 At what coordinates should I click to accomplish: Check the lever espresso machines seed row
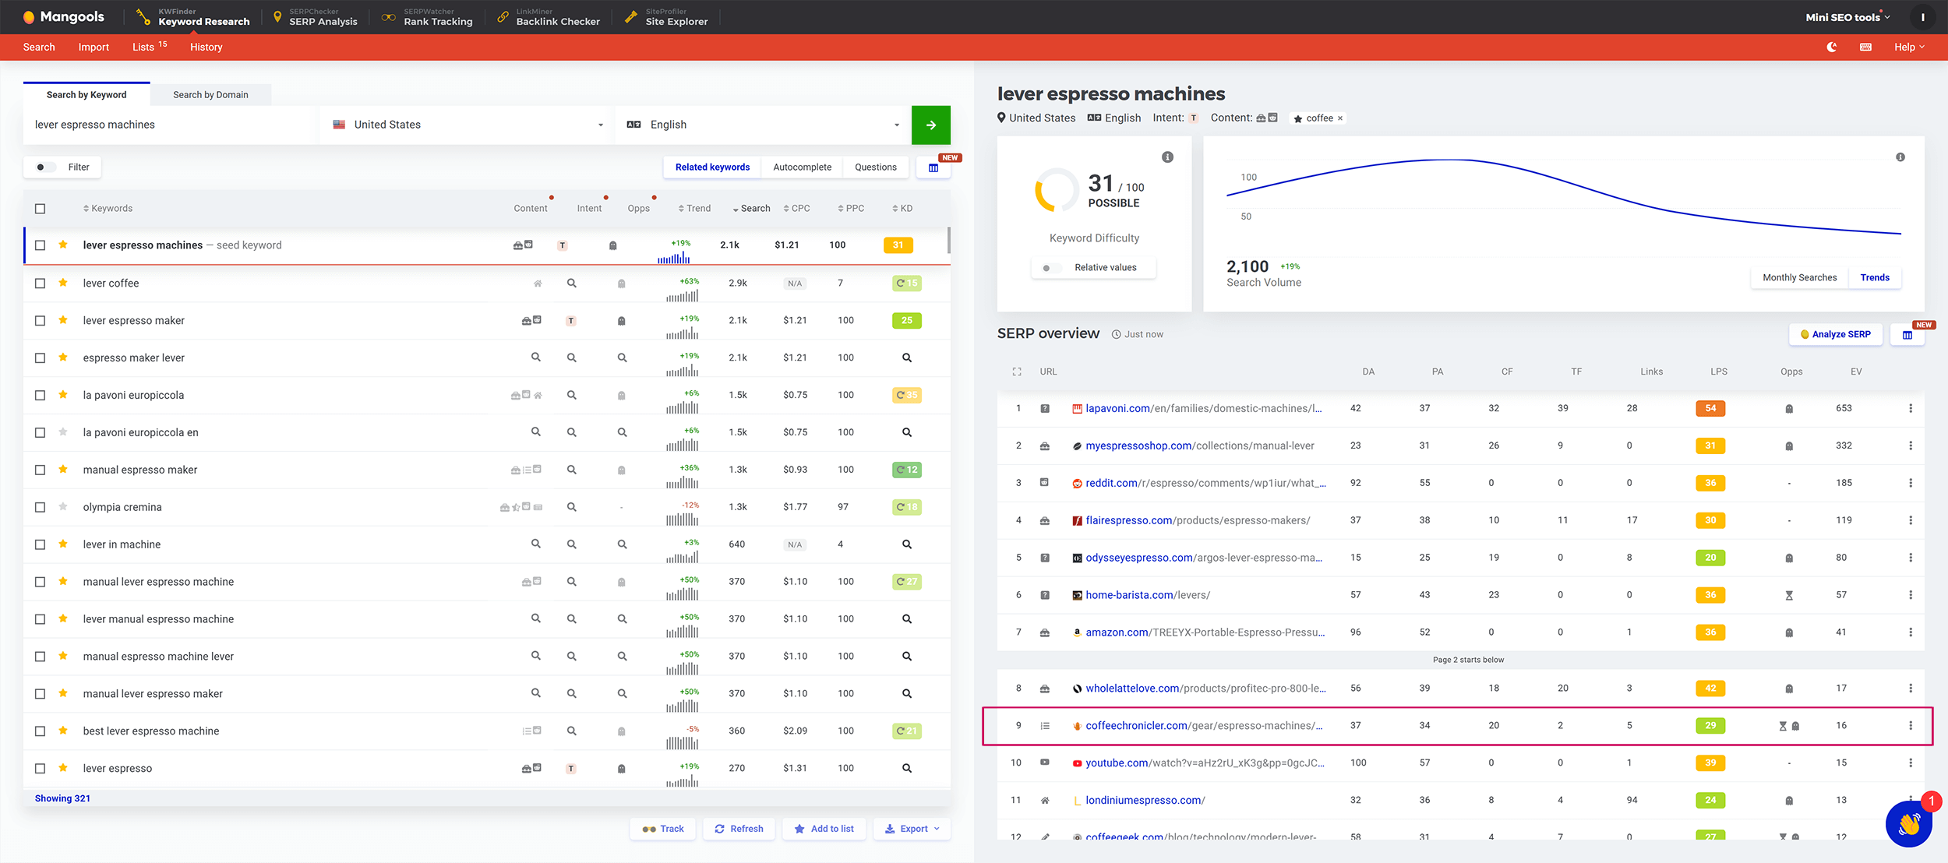pyautogui.click(x=41, y=245)
